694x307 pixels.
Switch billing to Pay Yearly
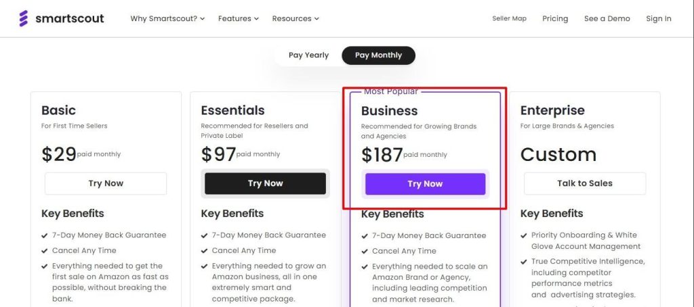point(308,55)
